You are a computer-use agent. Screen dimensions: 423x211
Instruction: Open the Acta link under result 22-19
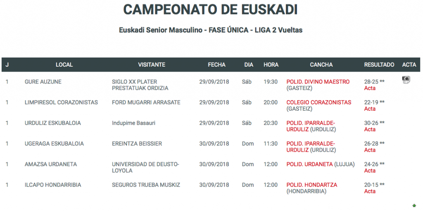[x=370, y=109]
